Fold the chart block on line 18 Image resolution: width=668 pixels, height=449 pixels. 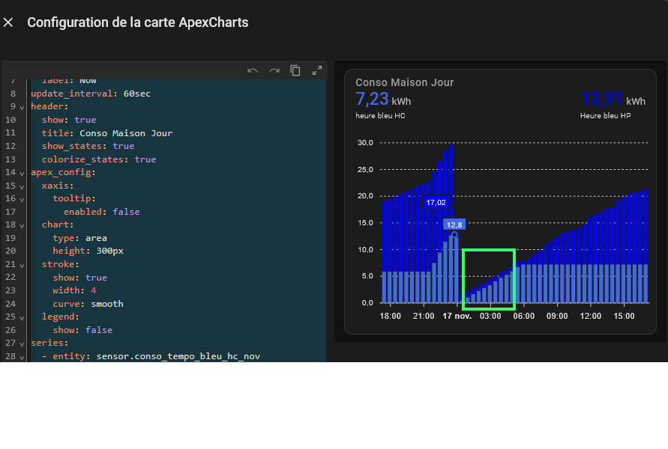[x=22, y=225]
